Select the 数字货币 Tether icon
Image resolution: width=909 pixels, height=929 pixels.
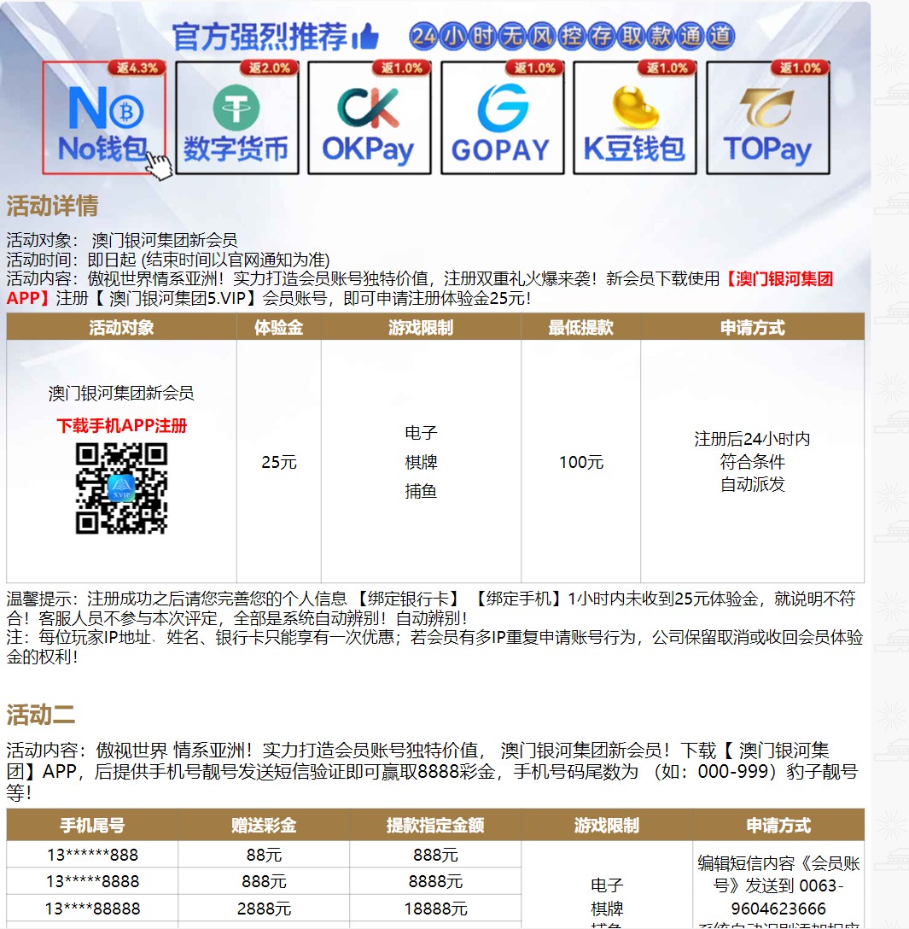pyautogui.click(x=236, y=118)
